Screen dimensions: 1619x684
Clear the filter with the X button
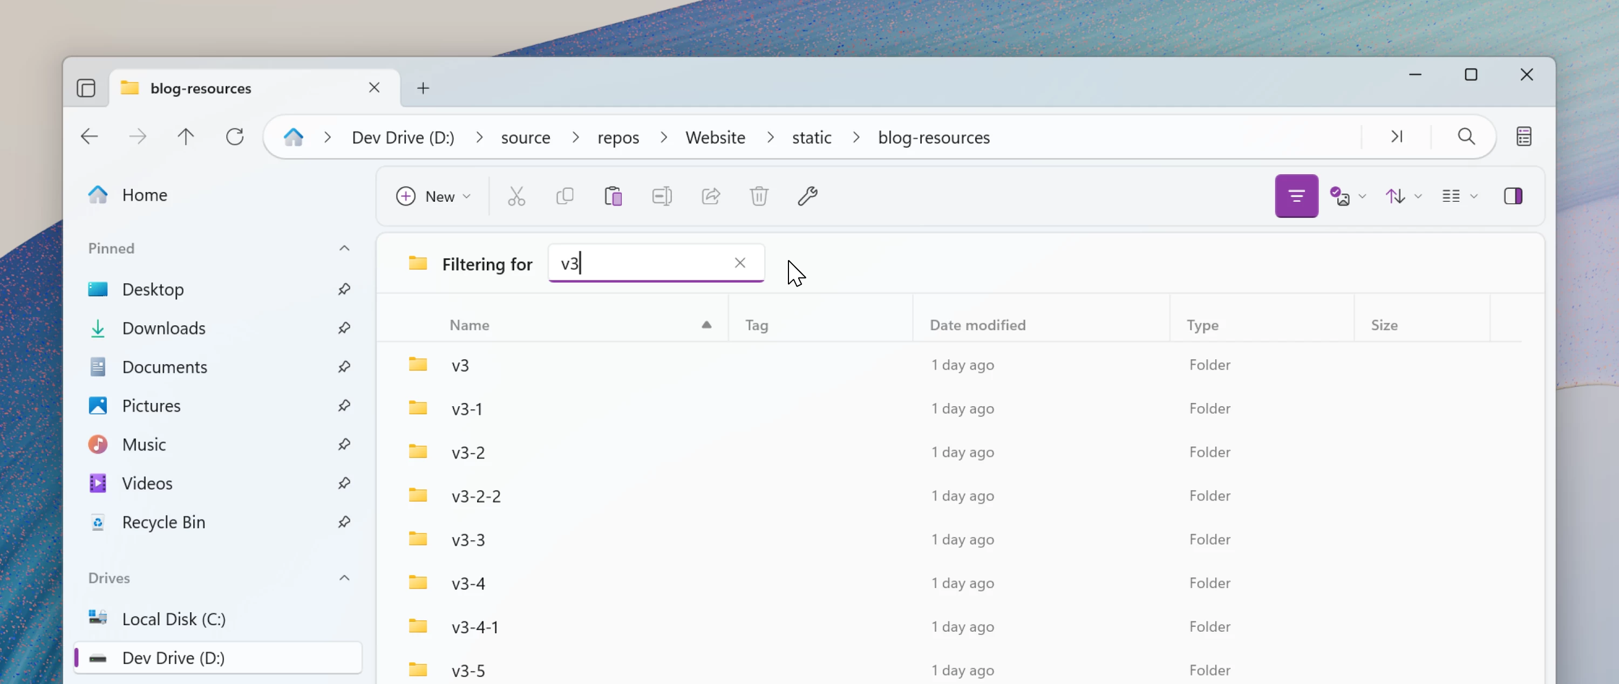[740, 263]
